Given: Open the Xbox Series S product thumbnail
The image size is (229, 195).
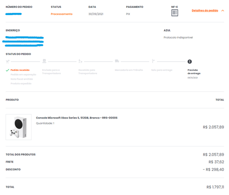Looking at the screenshot, I should point(19,127).
